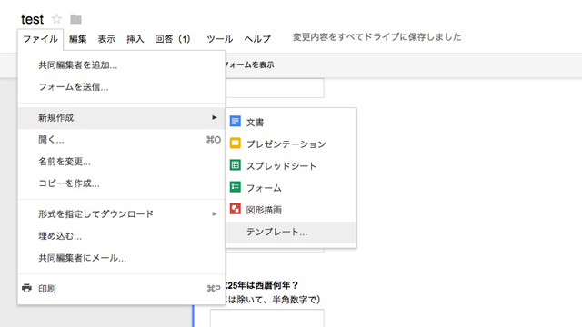Open the 挿入 menu
This screenshot has height=327, width=582.
click(x=135, y=39)
